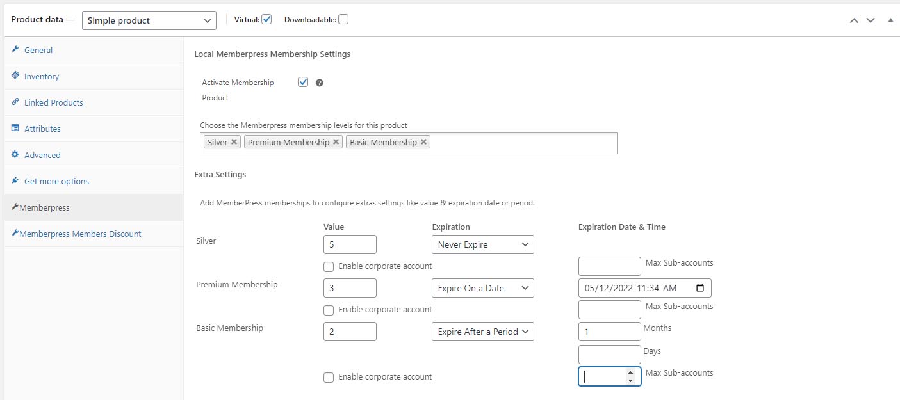Remove the Silver membership tag
Image resolution: width=900 pixels, height=400 pixels.
tap(234, 142)
